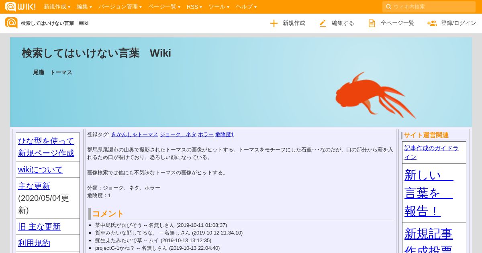482x253 pixels.
Task: Open 利用規約 sidebar link
Action: [x=34, y=243]
